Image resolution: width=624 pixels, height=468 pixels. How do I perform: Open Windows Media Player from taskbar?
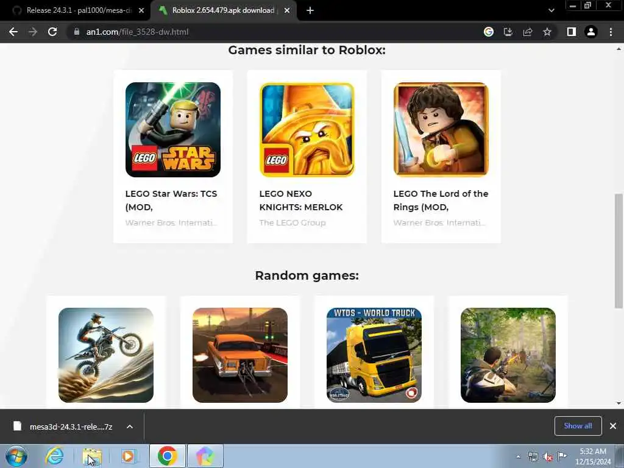tap(128, 456)
